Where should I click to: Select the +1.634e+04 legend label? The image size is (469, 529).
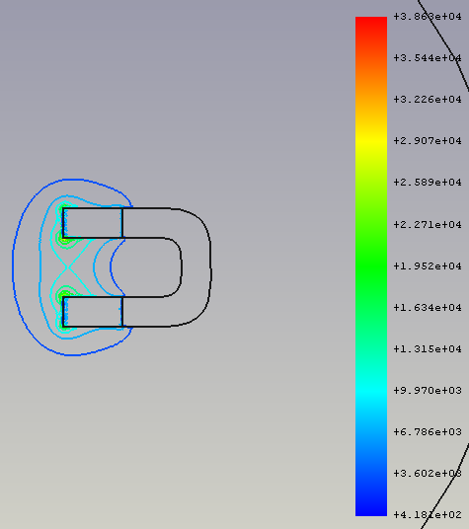click(x=428, y=308)
